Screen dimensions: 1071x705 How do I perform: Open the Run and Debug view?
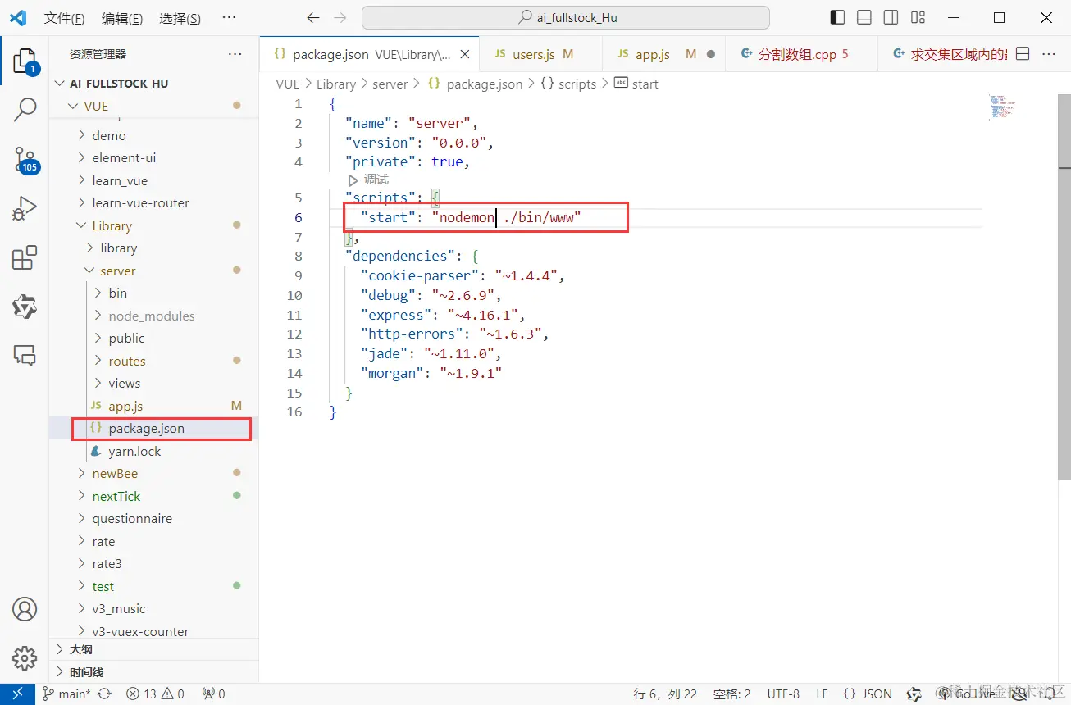[x=25, y=208]
